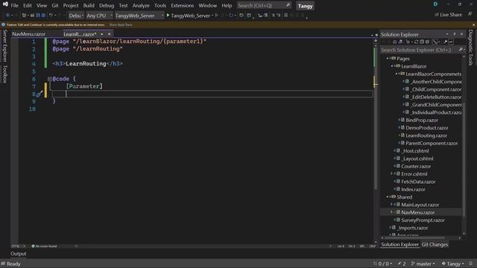Toggle Show All Files in Solution Explorer toolbar
Screen dimensions: 477x268
click(x=427, y=42)
